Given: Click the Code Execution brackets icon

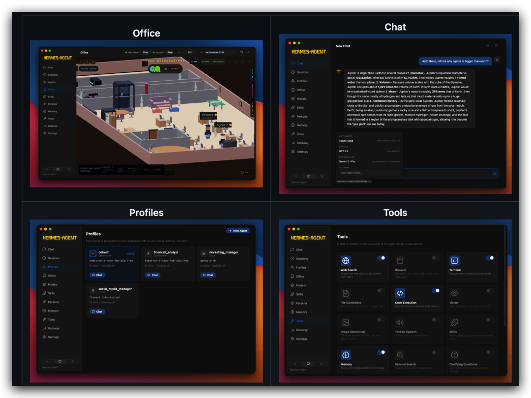Looking at the screenshot, I should point(400,293).
